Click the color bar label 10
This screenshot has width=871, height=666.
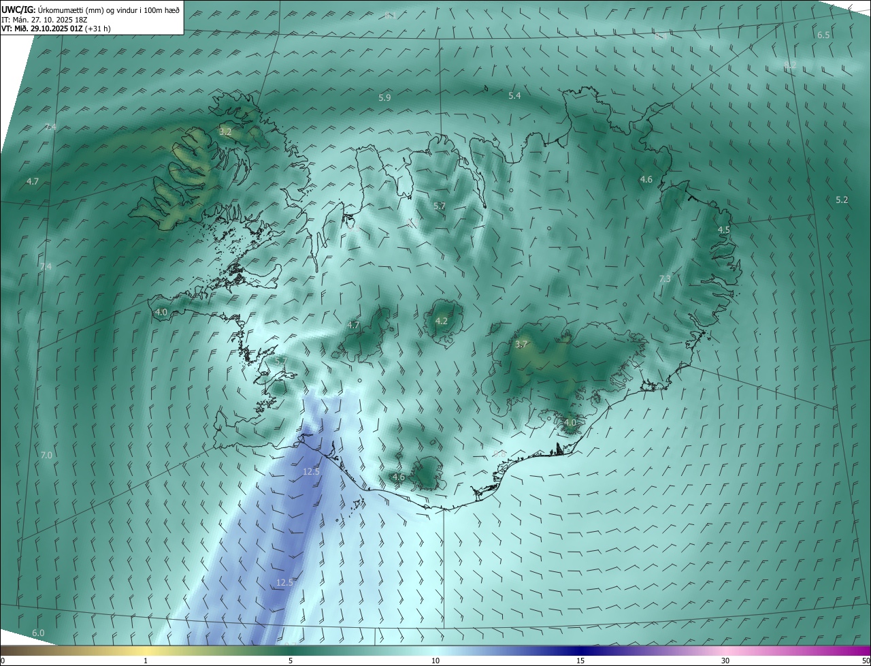pyautogui.click(x=435, y=661)
